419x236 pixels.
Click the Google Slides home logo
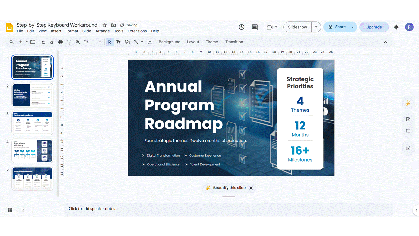click(x=9, y=28)
